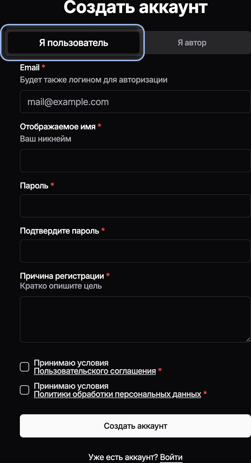The width and height of the screenshot is (251, 463).
Task: Switch to the "Я пользователь" tab
Action: (x=73, y=43)
